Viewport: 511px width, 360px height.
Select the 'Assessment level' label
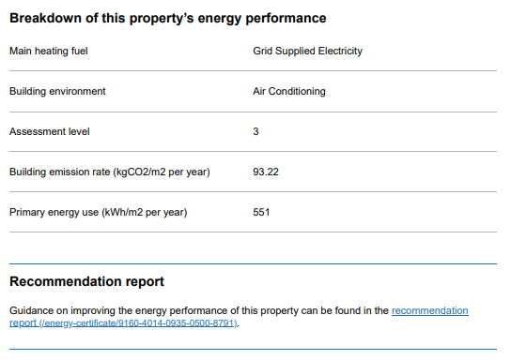point(50,131)
